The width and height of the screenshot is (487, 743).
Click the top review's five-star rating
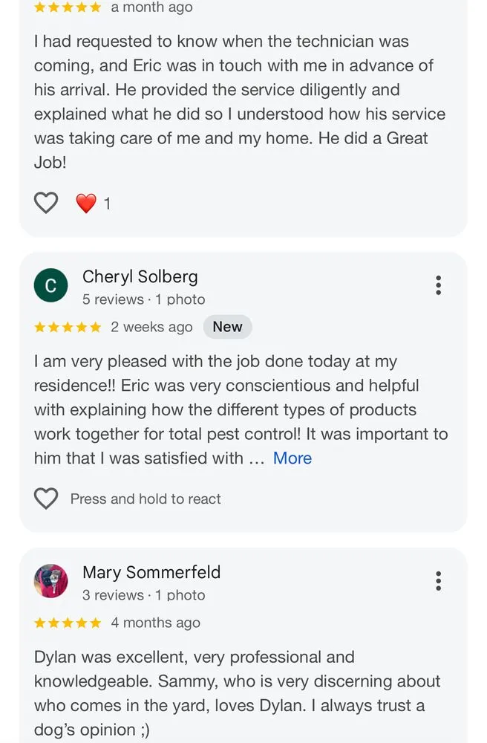68,7
